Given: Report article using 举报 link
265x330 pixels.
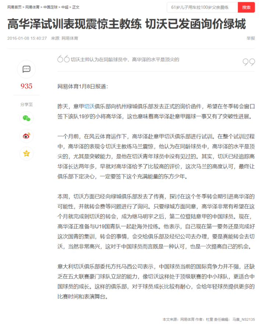Looking at the screenshot, I should tap(250, 38).
